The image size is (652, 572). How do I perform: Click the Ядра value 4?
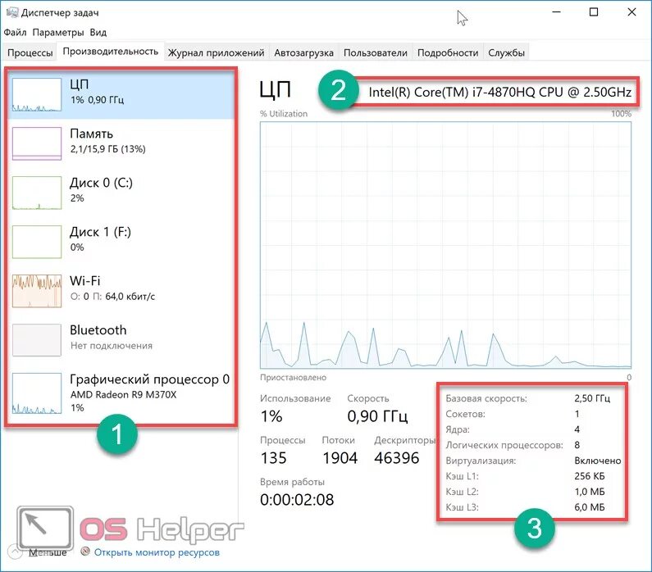click(x=577, y=429)
